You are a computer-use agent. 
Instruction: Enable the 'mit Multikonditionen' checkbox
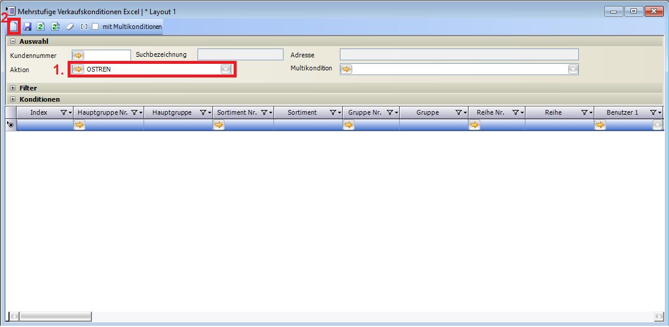click(95, 27)
